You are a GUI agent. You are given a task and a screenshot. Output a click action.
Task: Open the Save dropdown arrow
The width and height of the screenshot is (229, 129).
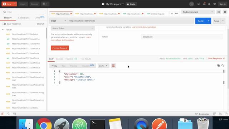click(223, 21)
